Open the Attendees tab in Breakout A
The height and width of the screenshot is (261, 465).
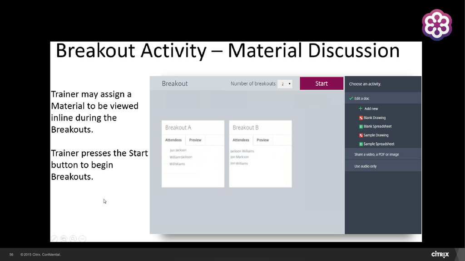coord(173,140)
